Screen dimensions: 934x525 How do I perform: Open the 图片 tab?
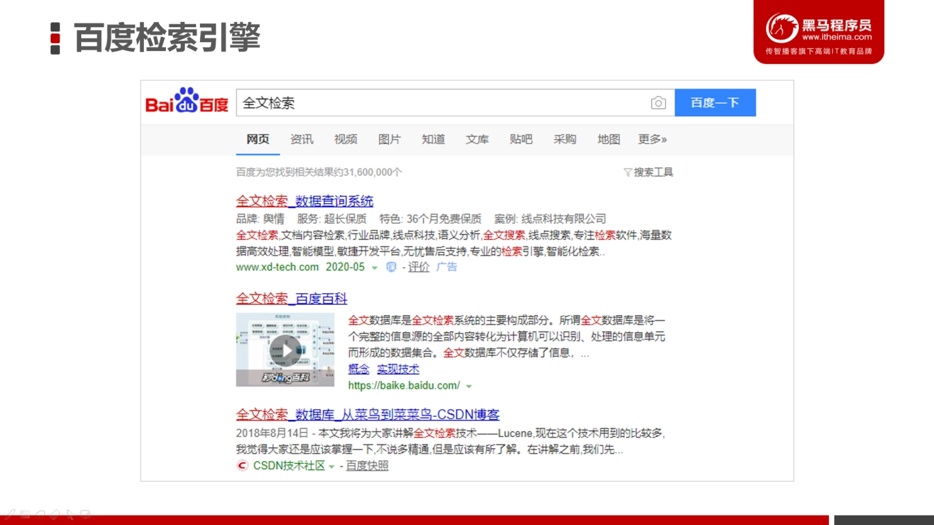[389, 139]
